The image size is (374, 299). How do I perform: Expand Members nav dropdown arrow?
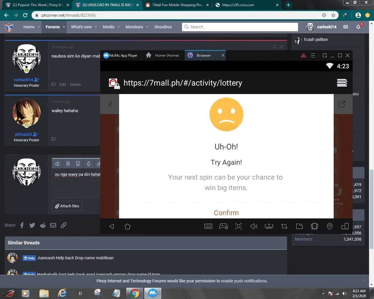(147, 27)
